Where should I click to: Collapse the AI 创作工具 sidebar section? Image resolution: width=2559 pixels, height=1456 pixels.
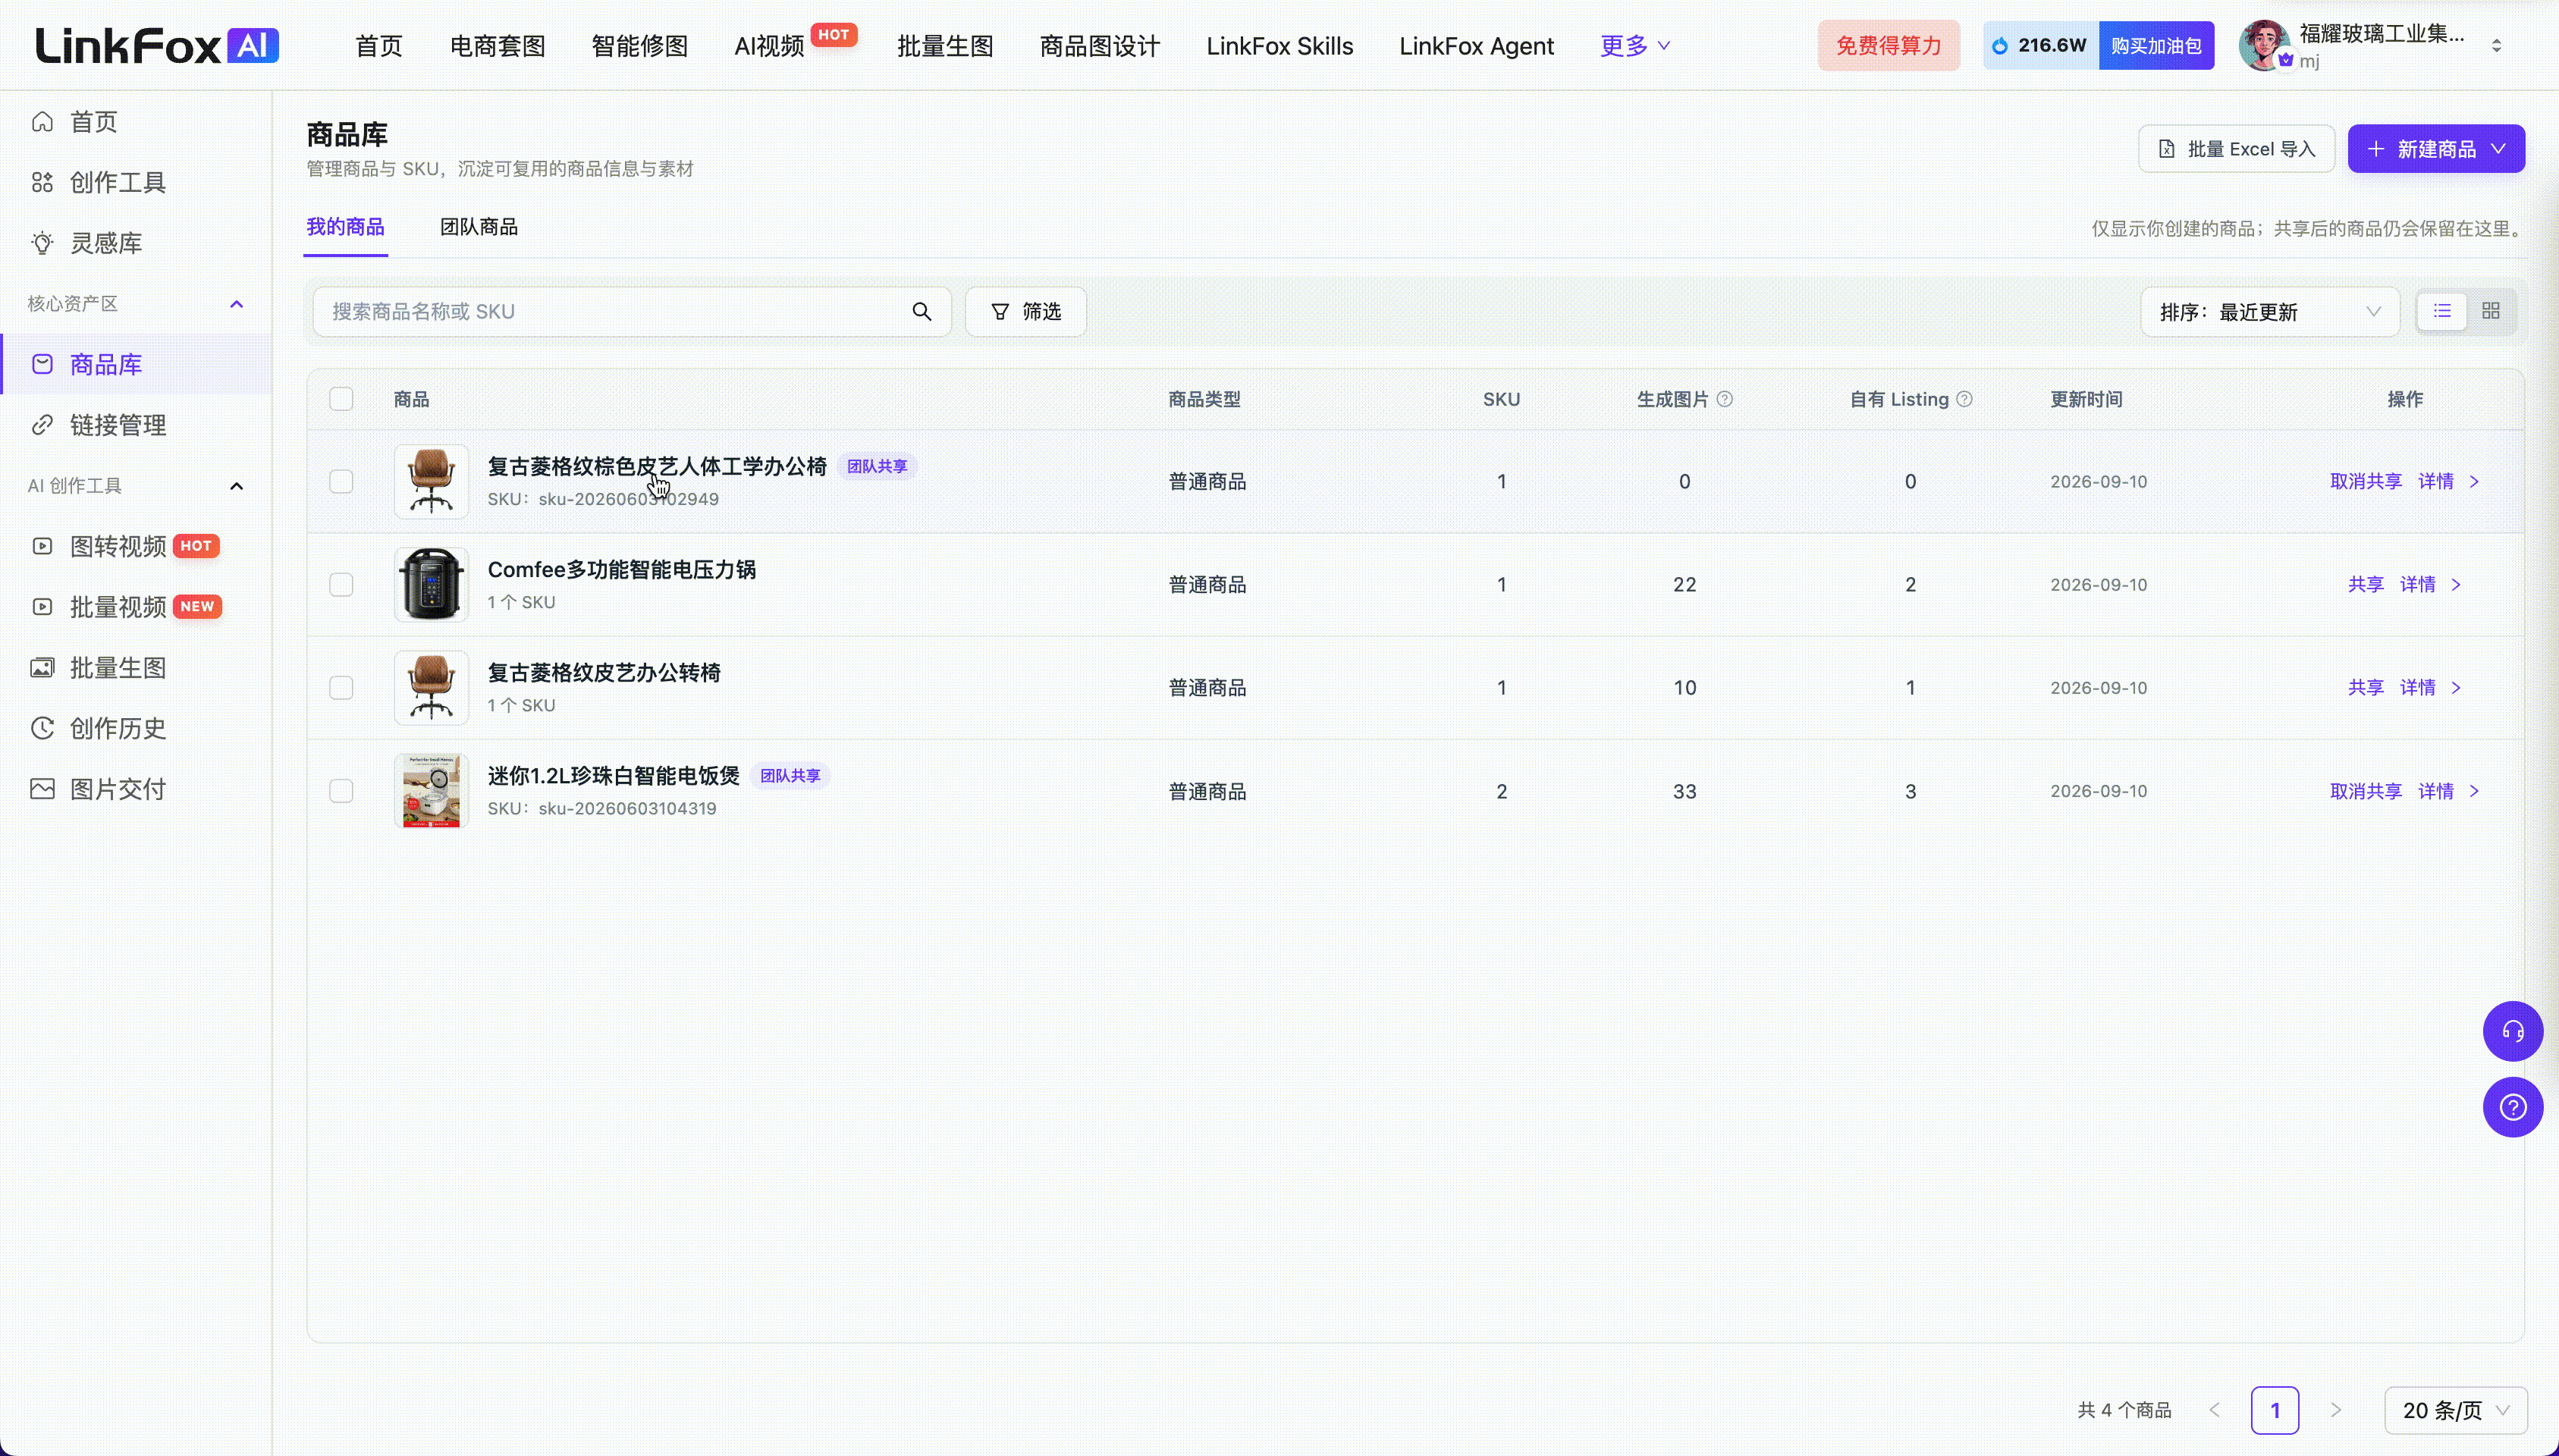click(x=236, y=486)
